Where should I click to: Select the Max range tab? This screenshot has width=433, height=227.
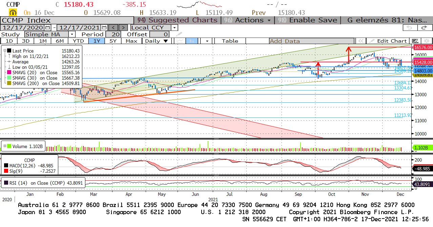point(131,41)
